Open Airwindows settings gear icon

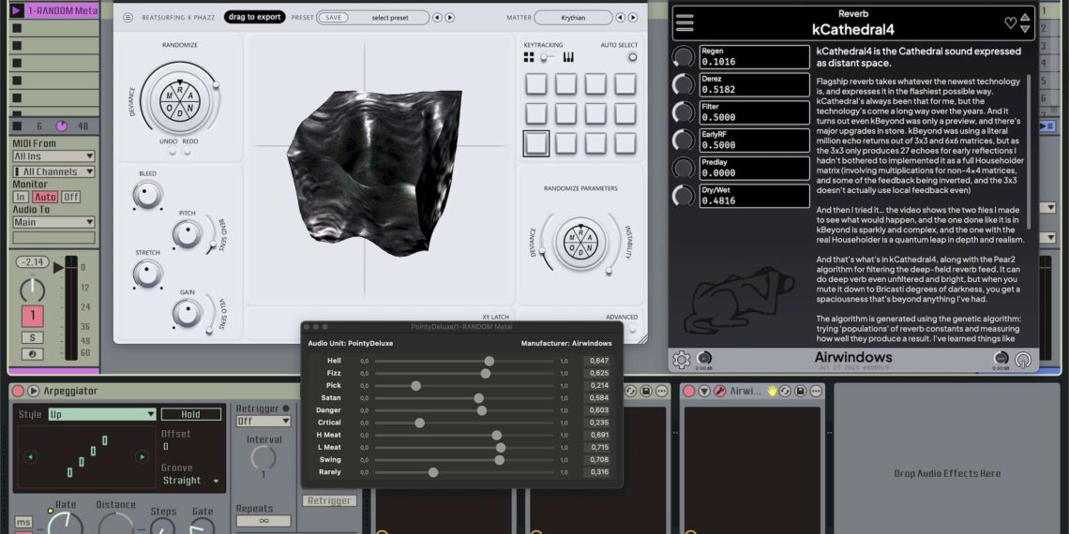[682, 360]
